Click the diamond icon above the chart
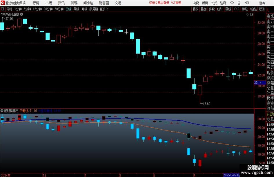 point(247,15)
